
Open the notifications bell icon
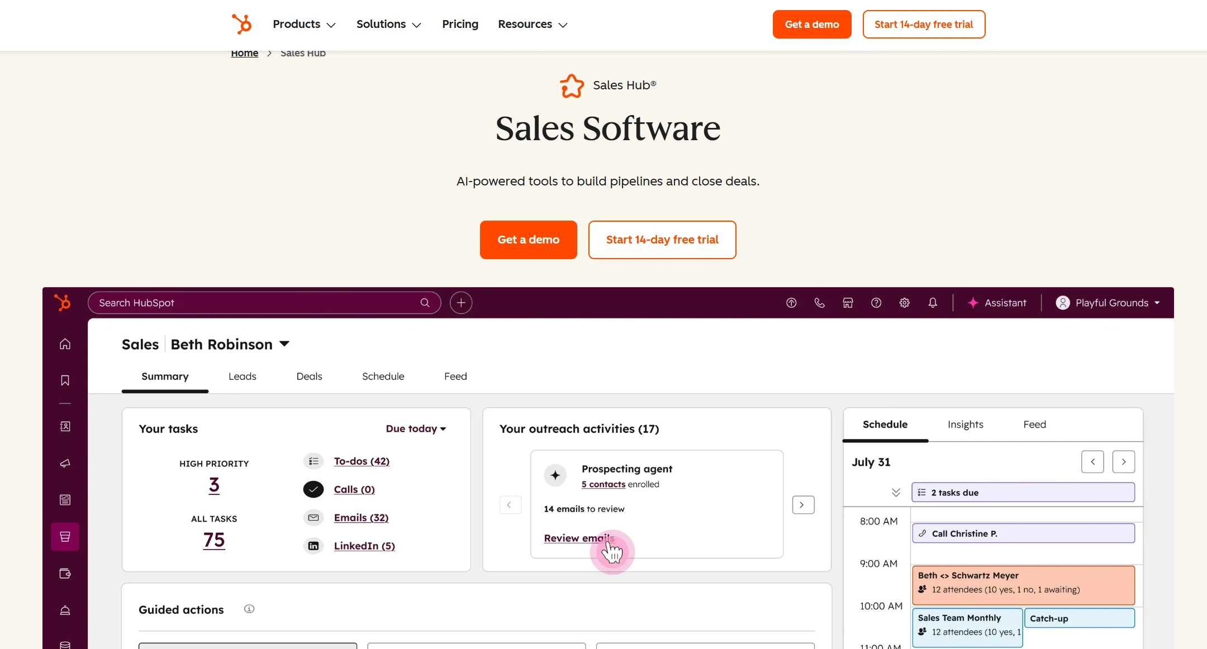coord(933,303)
